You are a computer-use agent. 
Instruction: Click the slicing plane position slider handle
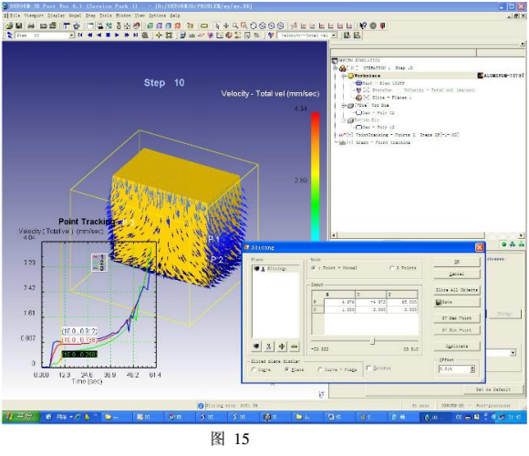coord(372,341)
